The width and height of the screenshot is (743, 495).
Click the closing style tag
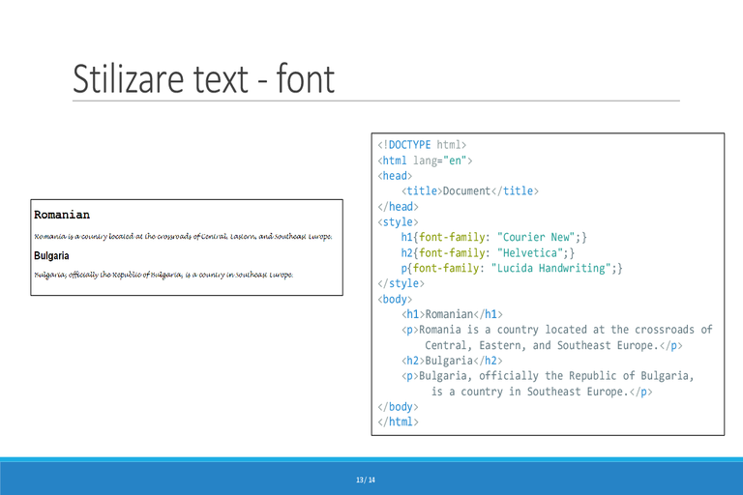click(401, 283)
